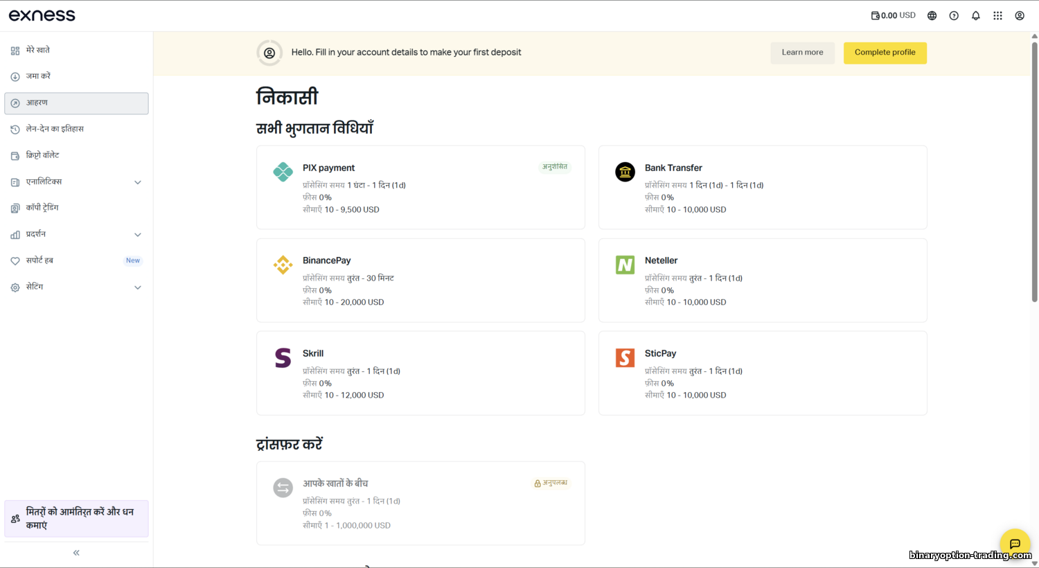The image size is (1039, 568).
Task: Click the wallet balance 0.00 USD
Action: (x=893, y=15)
